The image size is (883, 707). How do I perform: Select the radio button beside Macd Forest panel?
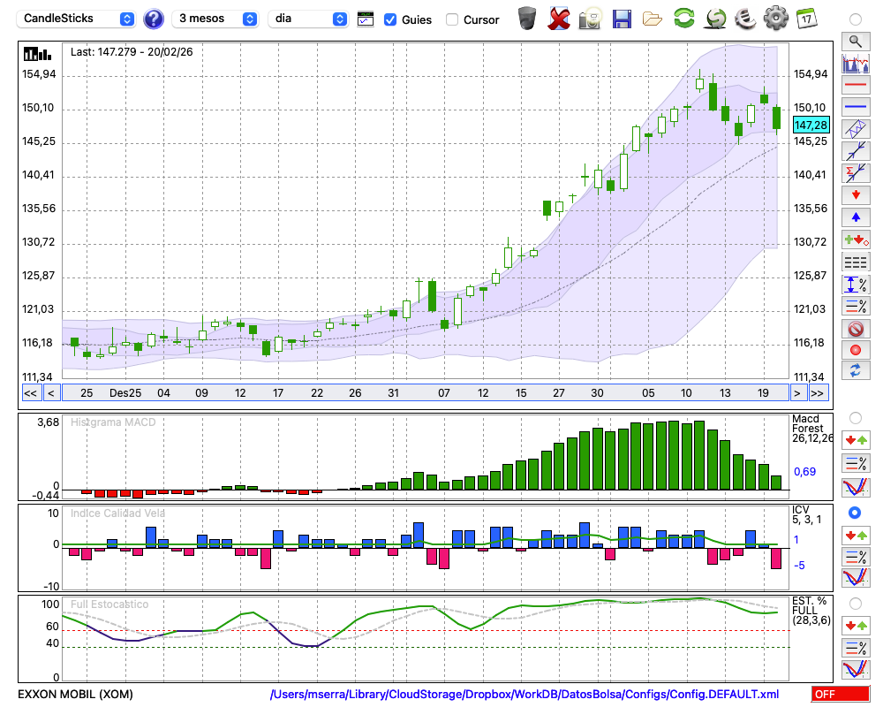coord(855,417)
